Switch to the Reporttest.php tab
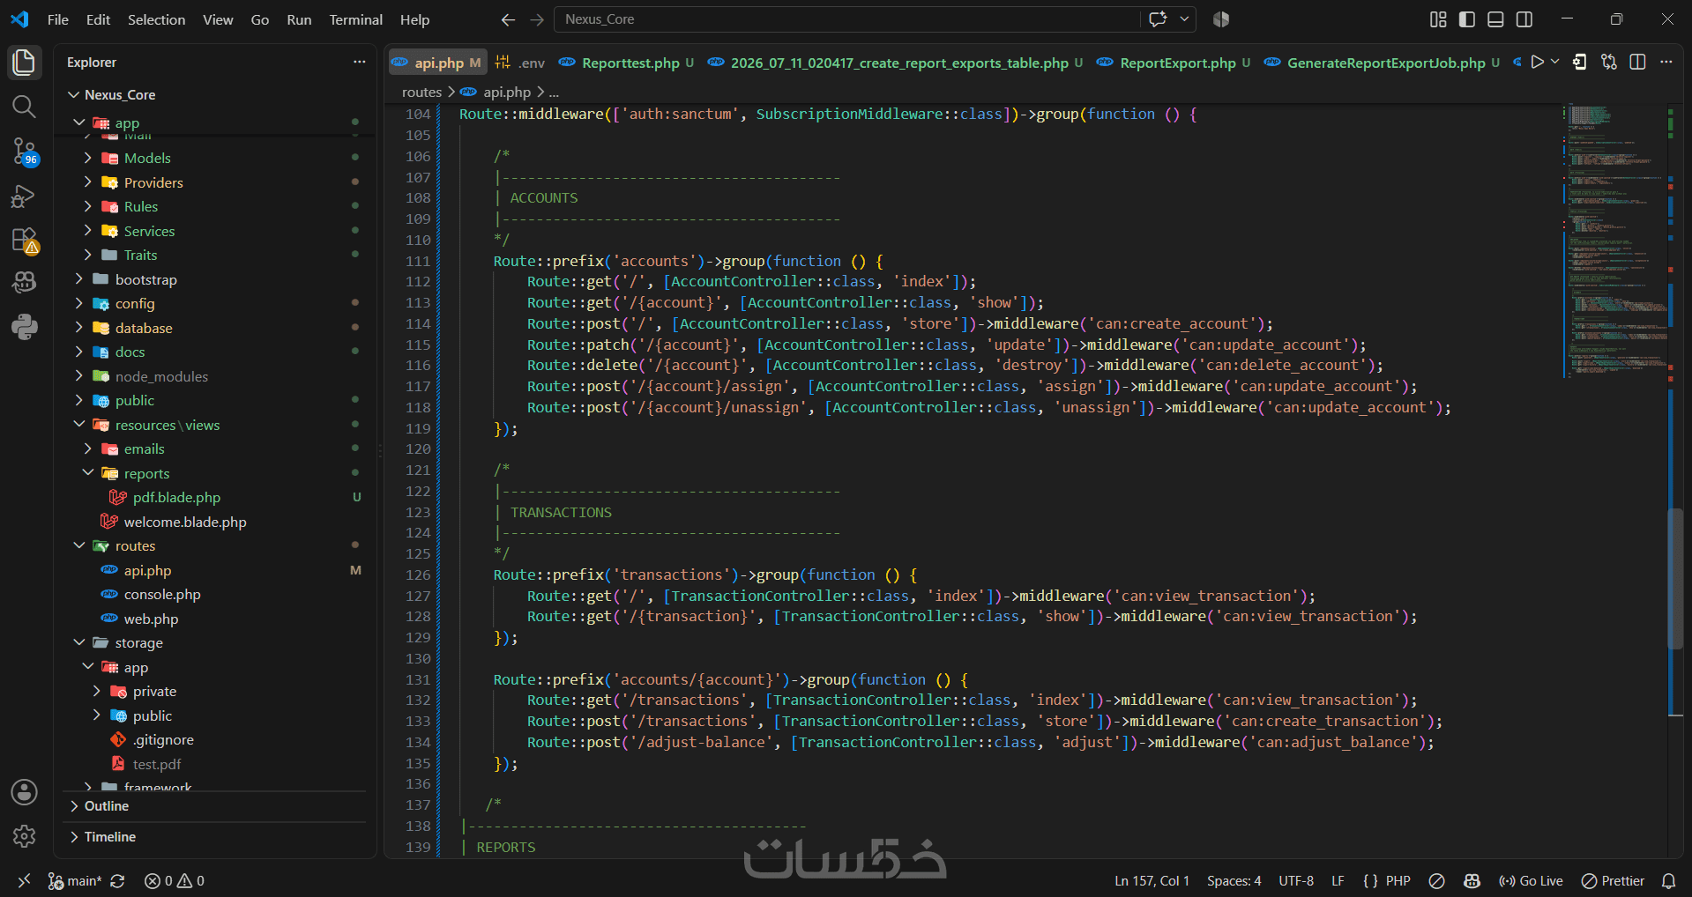The image size is (1692, 897). pos(626,63)
